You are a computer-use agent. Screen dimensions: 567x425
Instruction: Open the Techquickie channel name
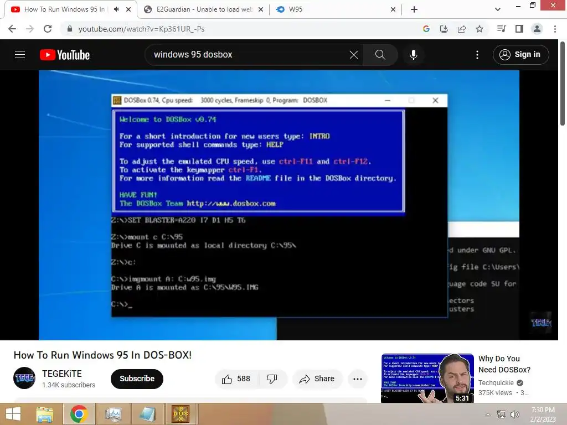pos(496,383)
